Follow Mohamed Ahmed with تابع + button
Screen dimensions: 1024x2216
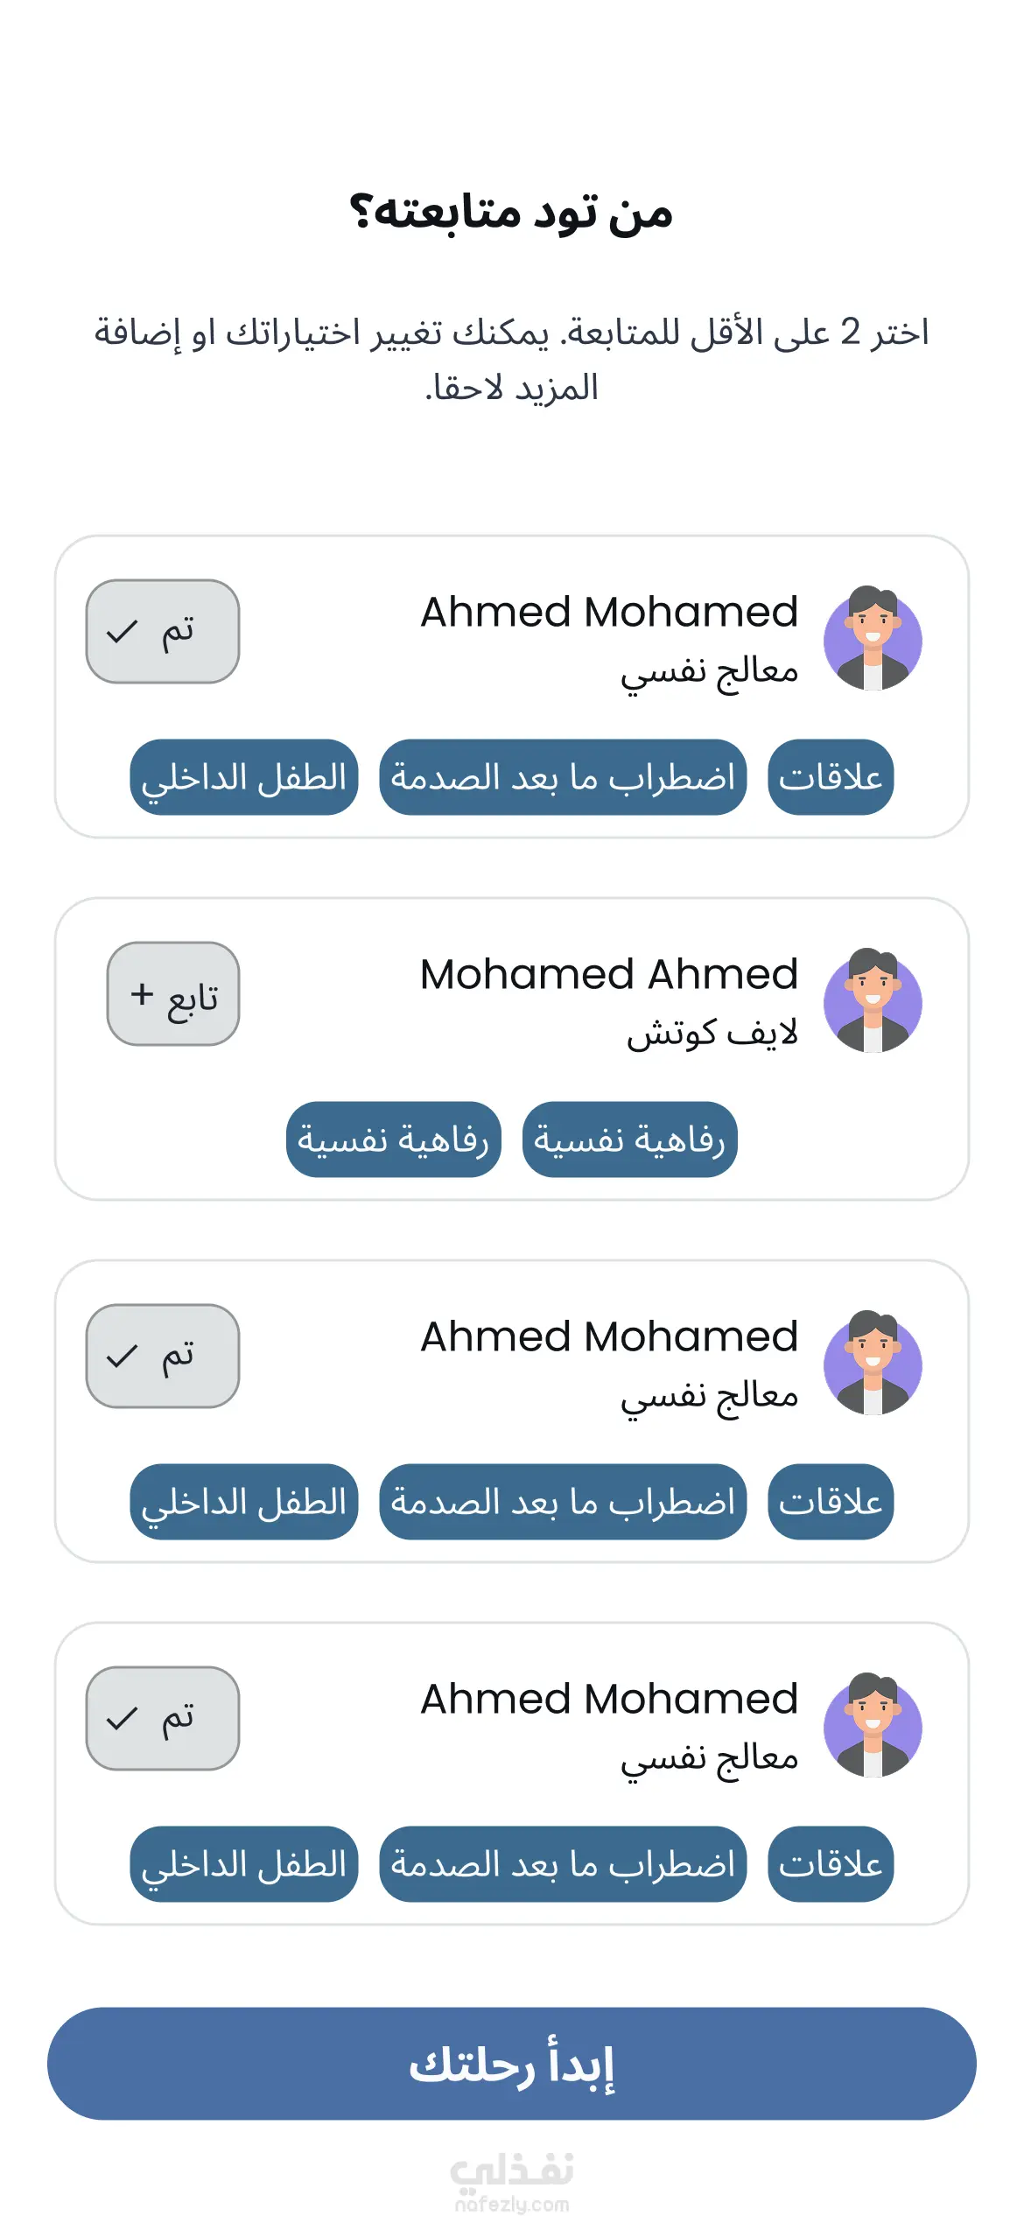(173, 993)
